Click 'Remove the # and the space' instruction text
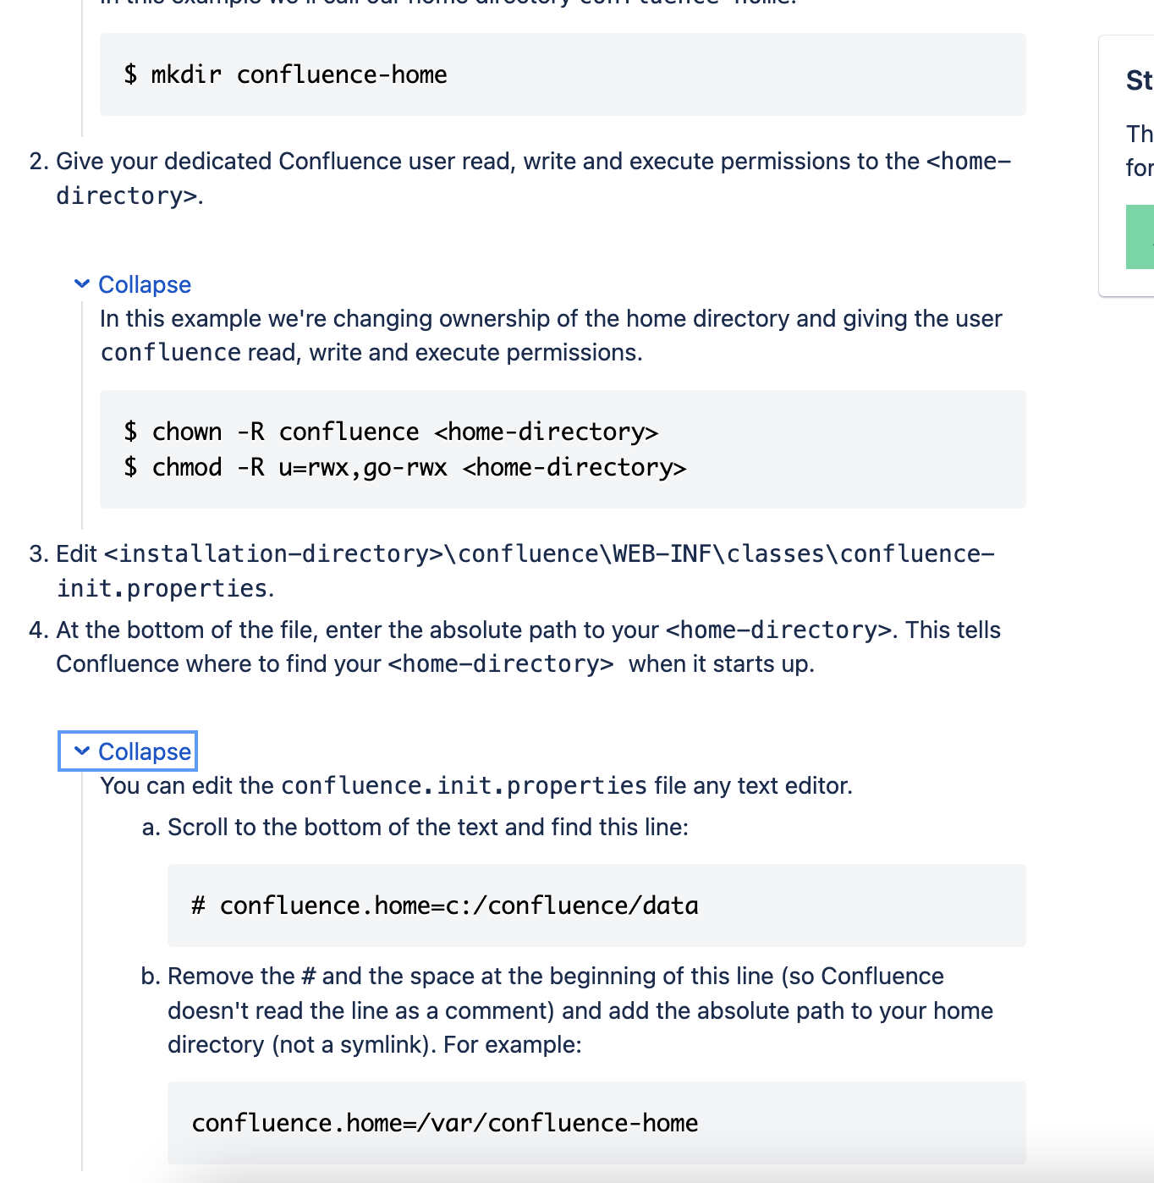1154x1183 pixels. coord(580,1010)
